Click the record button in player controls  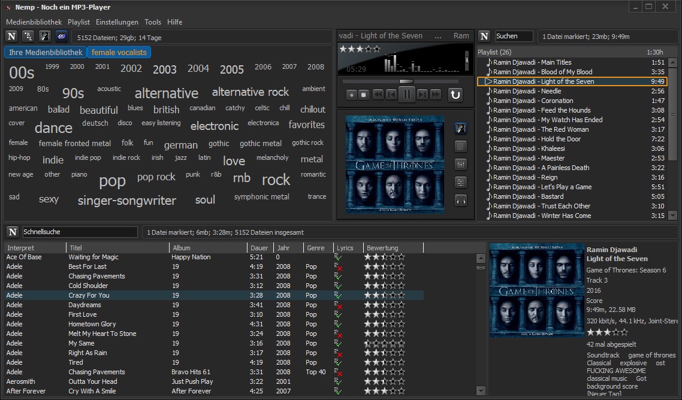tap(351, 95)
